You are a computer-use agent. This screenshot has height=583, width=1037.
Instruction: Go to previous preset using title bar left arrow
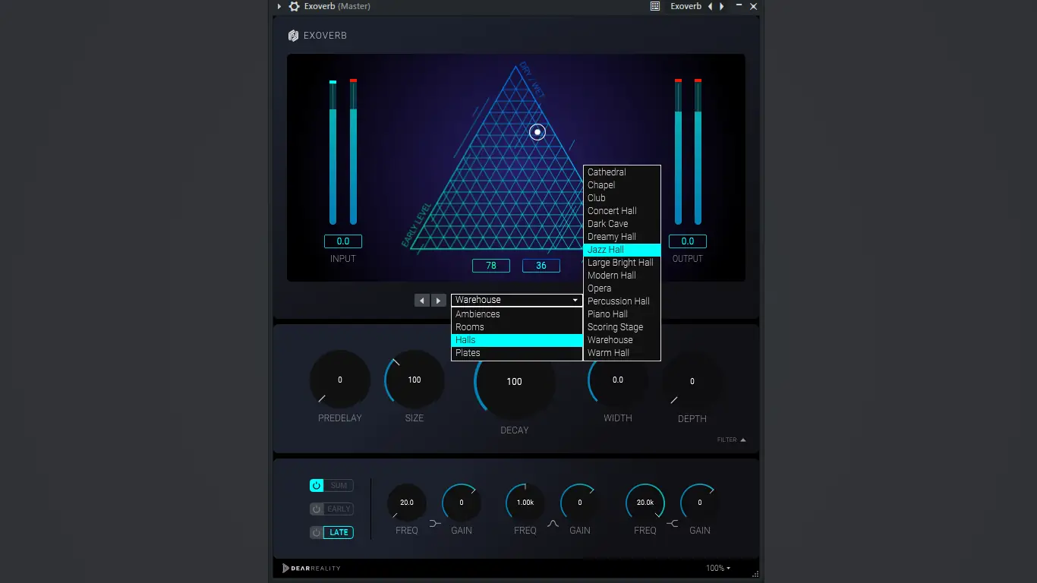tap(711, 6)
